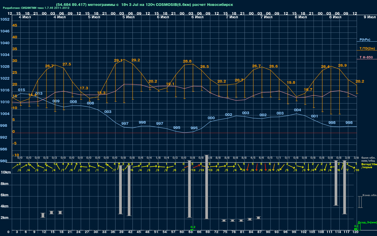This screenshot has height=236, width=377.
Task: Click forecast hour 120 on the bottom axis
Action: pos(356,232)
